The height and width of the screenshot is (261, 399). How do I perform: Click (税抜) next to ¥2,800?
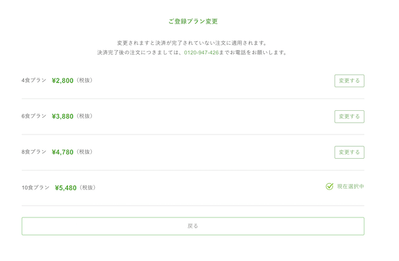click(x=85, y=80)
